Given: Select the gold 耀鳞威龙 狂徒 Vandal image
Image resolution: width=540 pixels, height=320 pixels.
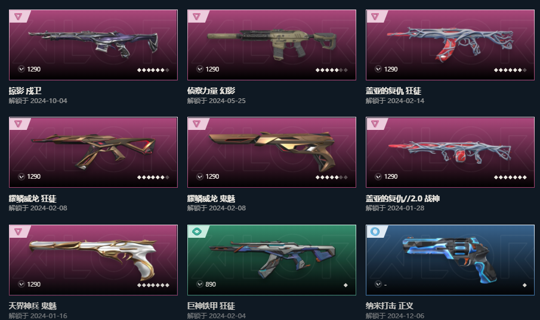Looking at the screenshot, I should click(x=93, y=152).
